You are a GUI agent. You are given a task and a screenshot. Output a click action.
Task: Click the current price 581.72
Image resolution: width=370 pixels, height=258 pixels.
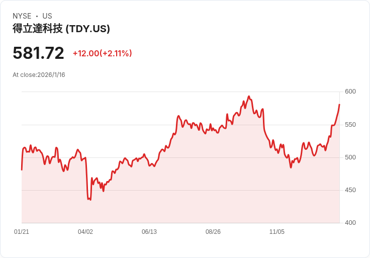coord(38,53)
